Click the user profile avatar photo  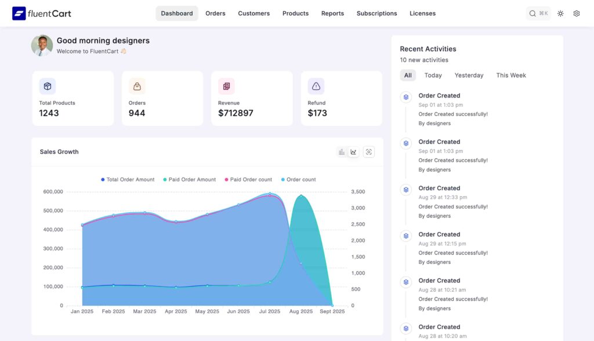pyautogui.click(x=42, y=45)
